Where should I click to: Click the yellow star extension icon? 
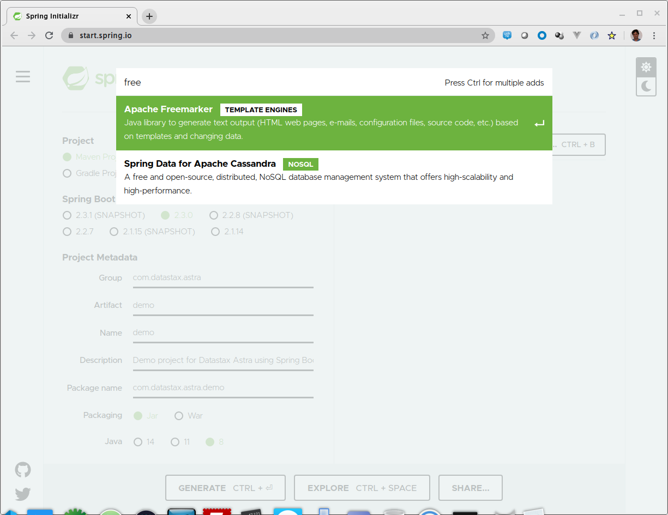point(612,35)
